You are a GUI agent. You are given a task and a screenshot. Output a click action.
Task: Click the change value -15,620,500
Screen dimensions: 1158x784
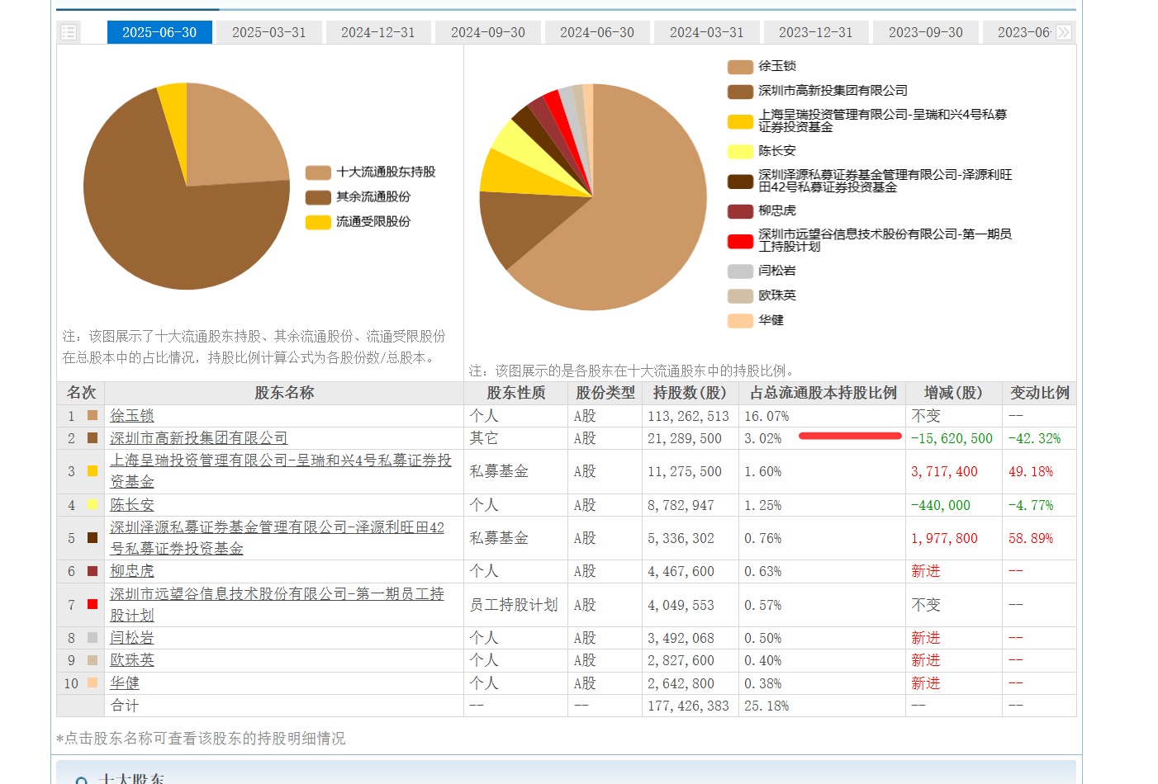coord(952,438)
